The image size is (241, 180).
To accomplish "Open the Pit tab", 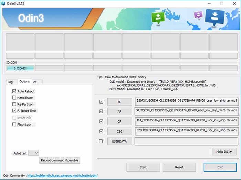I will pos(35,82).
